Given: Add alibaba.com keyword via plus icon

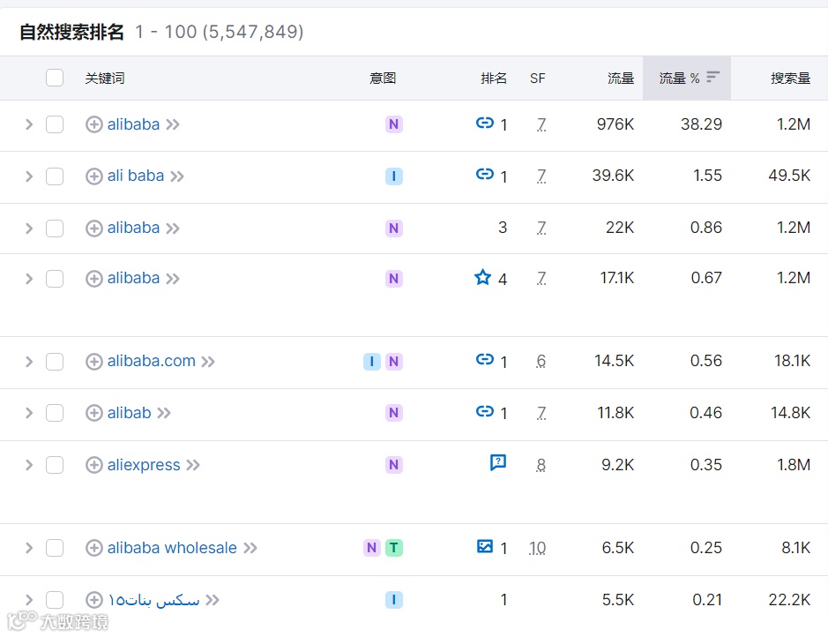Looking at the screenshot, I should [x=94, y=362].
